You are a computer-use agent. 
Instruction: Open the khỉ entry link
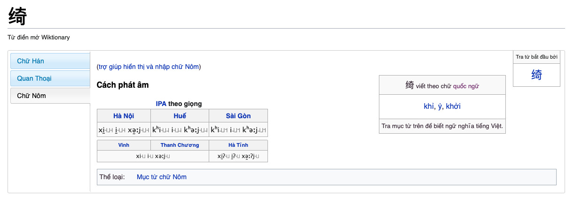(430, 106)
